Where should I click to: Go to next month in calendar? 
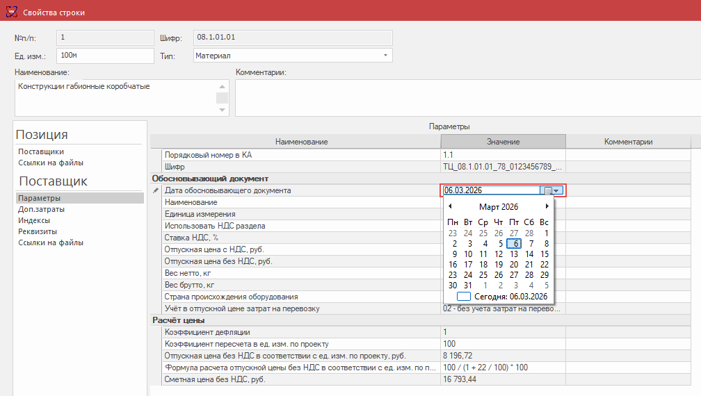click(547, 206)
